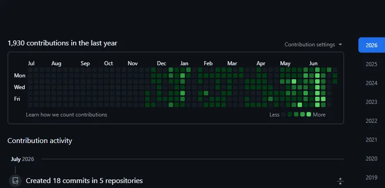Switch to the 2024 contributions year
This screenshot has width=385, height=188.
click(371, 83)
